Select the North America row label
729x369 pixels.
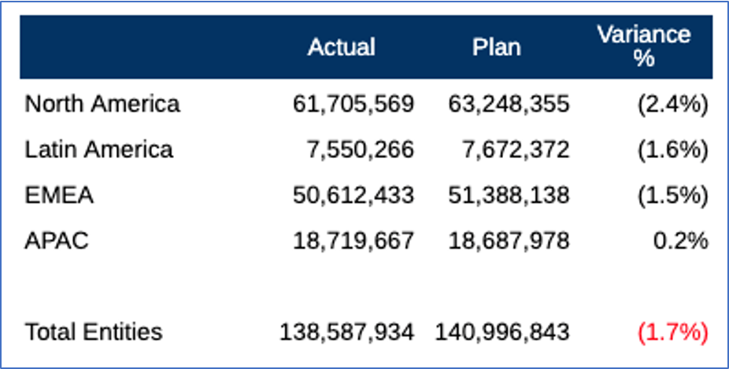(x=102, y=104)
